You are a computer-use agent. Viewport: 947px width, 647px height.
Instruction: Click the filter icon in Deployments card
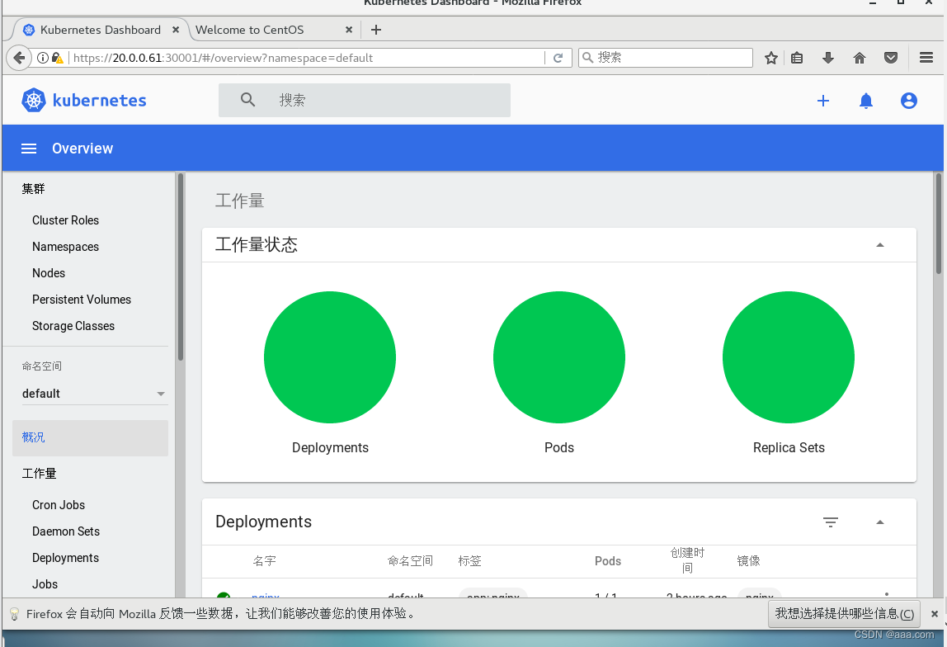click(x=831, y=522)
